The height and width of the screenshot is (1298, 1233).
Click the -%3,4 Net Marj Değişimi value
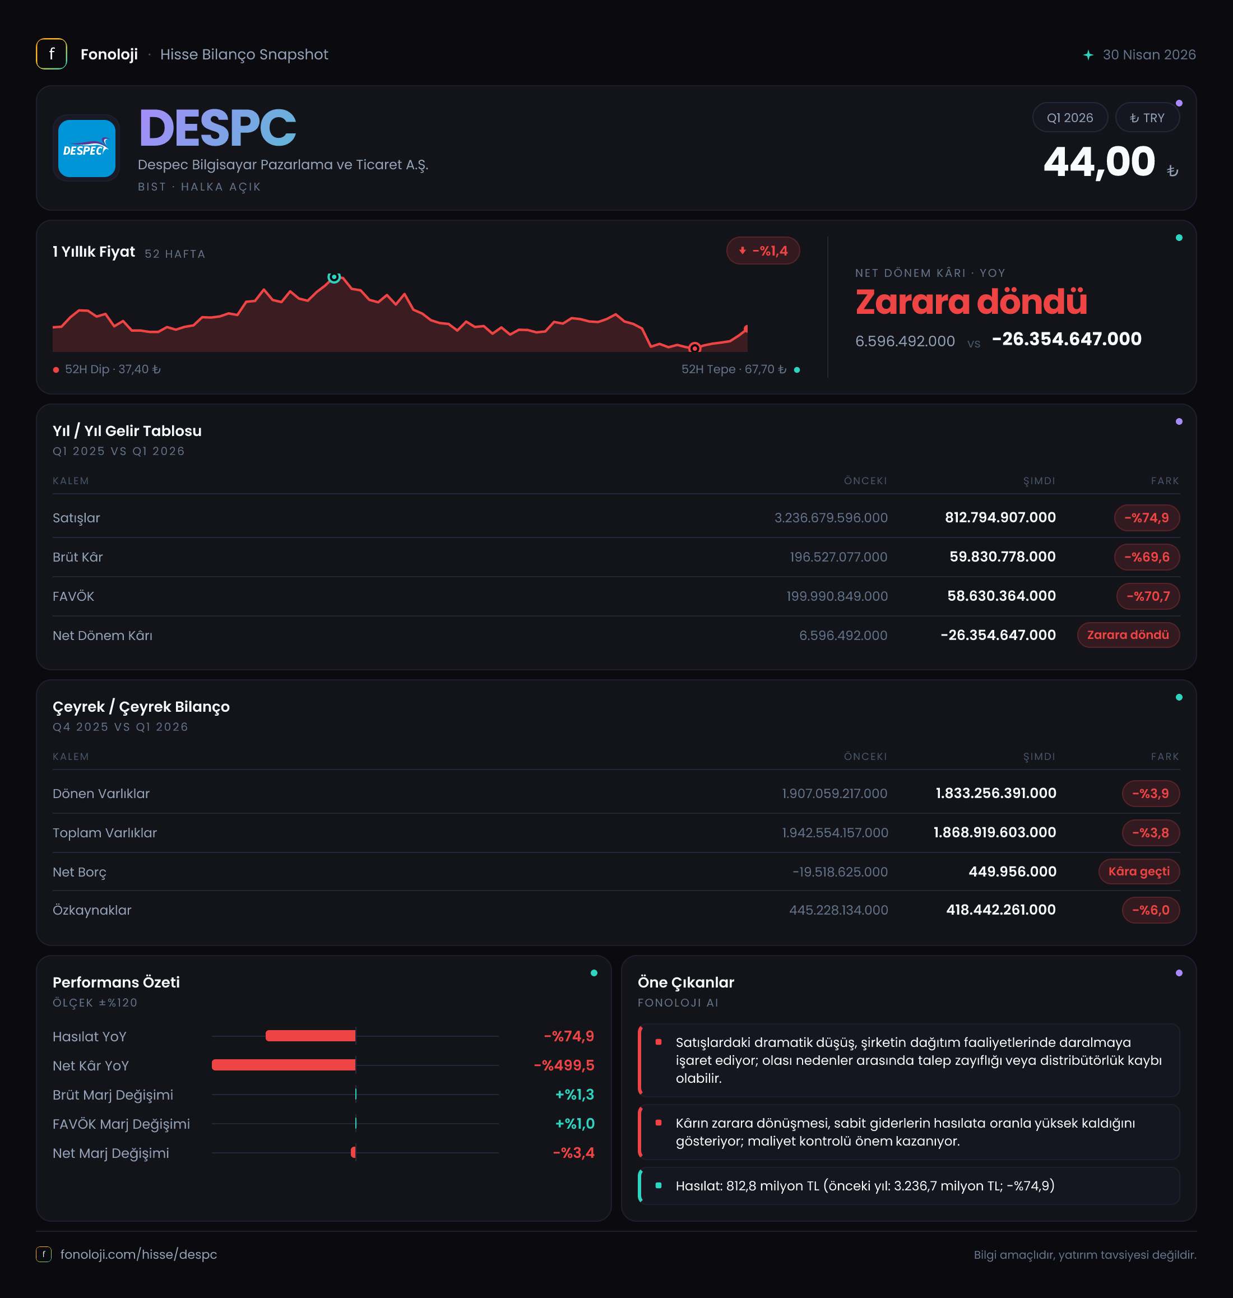[x=574, y=1153]
